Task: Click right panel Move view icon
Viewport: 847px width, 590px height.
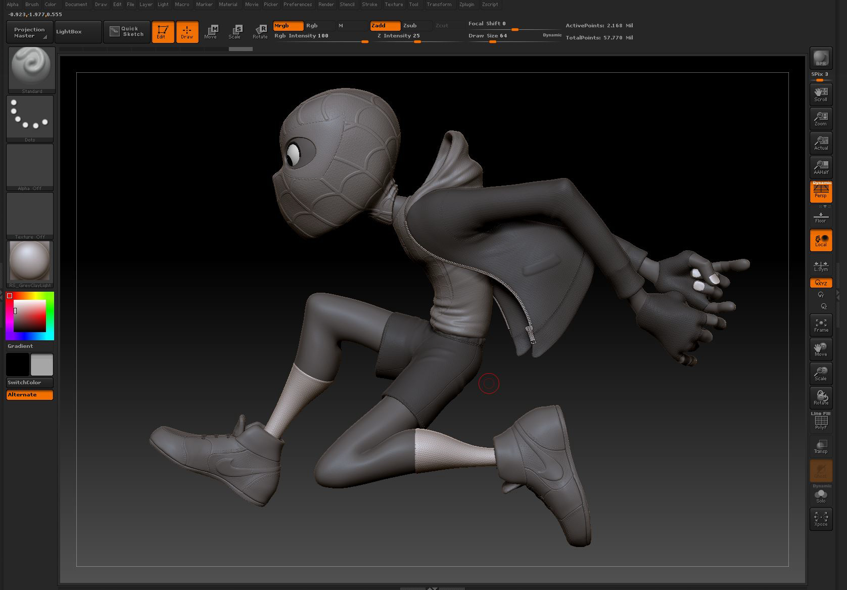Action: (821, 349)
